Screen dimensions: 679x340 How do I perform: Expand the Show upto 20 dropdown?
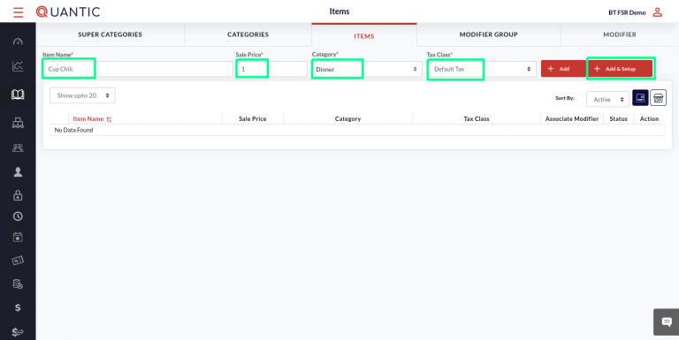(x=82, y=95)
